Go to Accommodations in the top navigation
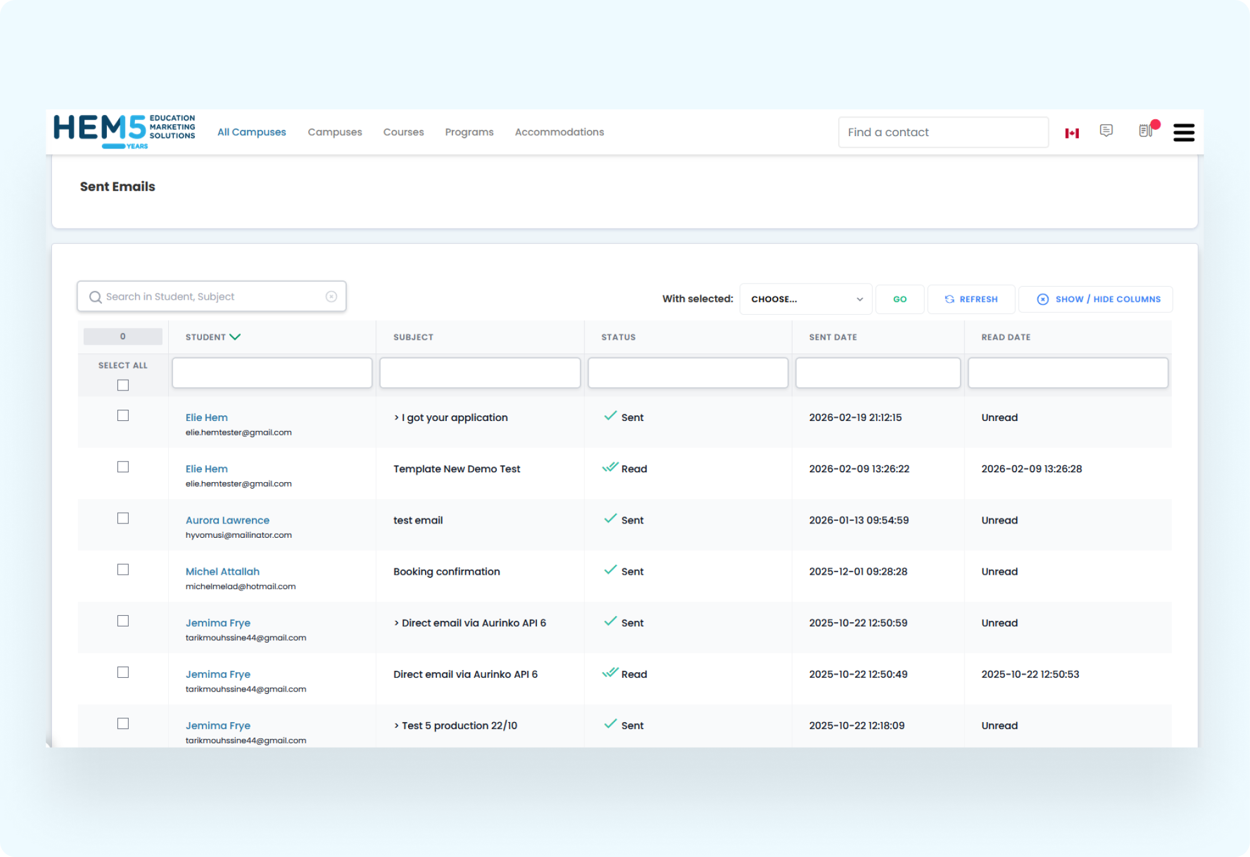The width and height of the screenshot is (1250, 857). (559, 132)
